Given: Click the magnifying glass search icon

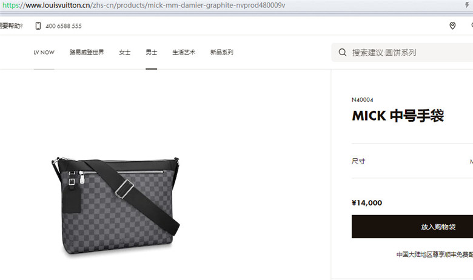Looking at the screenshot, I should pos(343,52).
